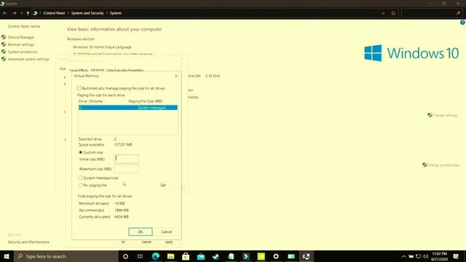Open the help question mark icon

tap(462, 23)
